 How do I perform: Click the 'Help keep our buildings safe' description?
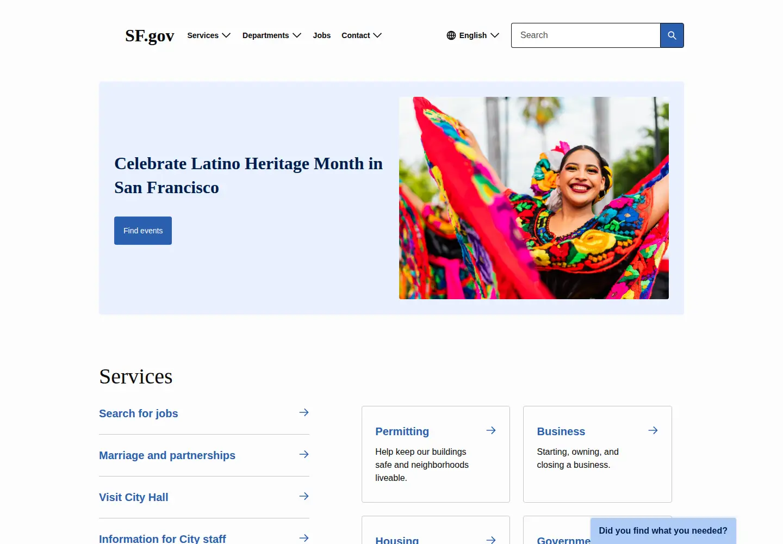[x=422, y=465]
